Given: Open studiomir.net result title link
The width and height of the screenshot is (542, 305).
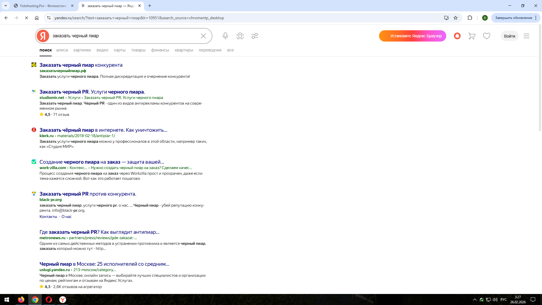Looking at the screenshot, I should 92,92.
